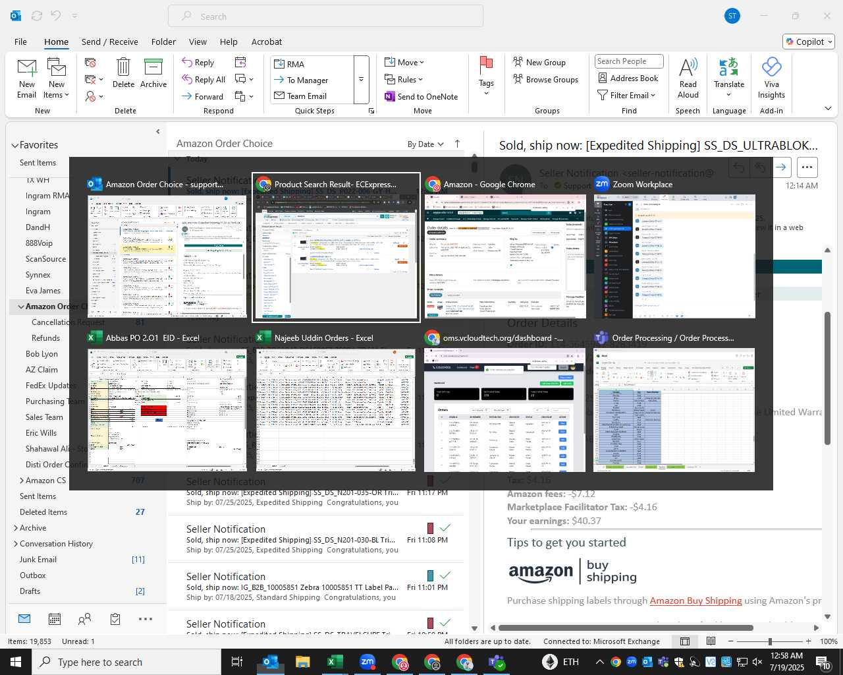Open the By Date sort dropdown
The height and width of the screenshot is (675, 843).
coord(425,144)
